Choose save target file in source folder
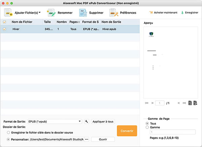 pos(8,133)
